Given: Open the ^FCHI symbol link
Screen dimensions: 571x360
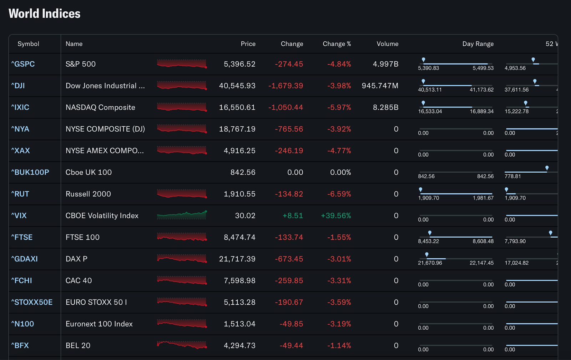Looking at the screenshot, I should tap(21, 280).
